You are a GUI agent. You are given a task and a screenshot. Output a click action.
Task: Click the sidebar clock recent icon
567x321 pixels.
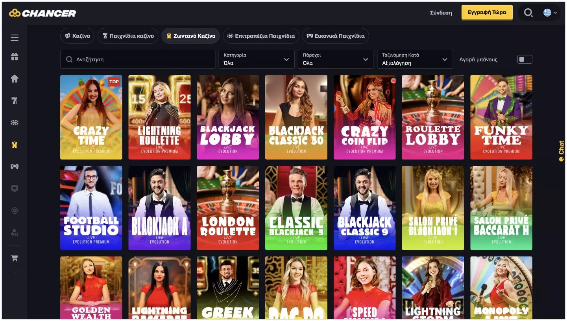(x=15, y=211)
